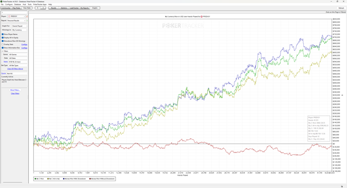347x188 pixels.
Task: Open the Bet Type filter dropdown
Action: pyautogui.click(x=18, y=66)
